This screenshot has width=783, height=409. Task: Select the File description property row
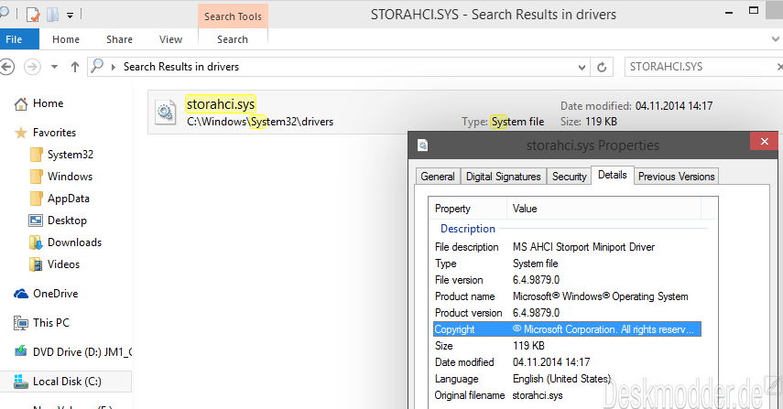(x=567, y=247)
